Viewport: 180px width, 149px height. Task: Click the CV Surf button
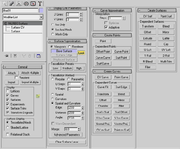148,16
